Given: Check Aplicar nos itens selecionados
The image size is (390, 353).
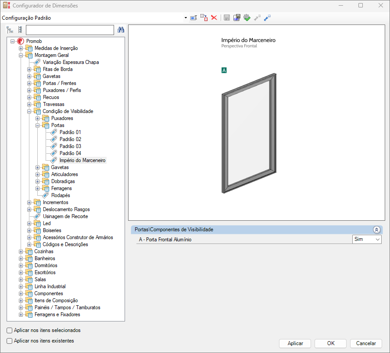Looking at the screenshot, I should tap(10, 330).
